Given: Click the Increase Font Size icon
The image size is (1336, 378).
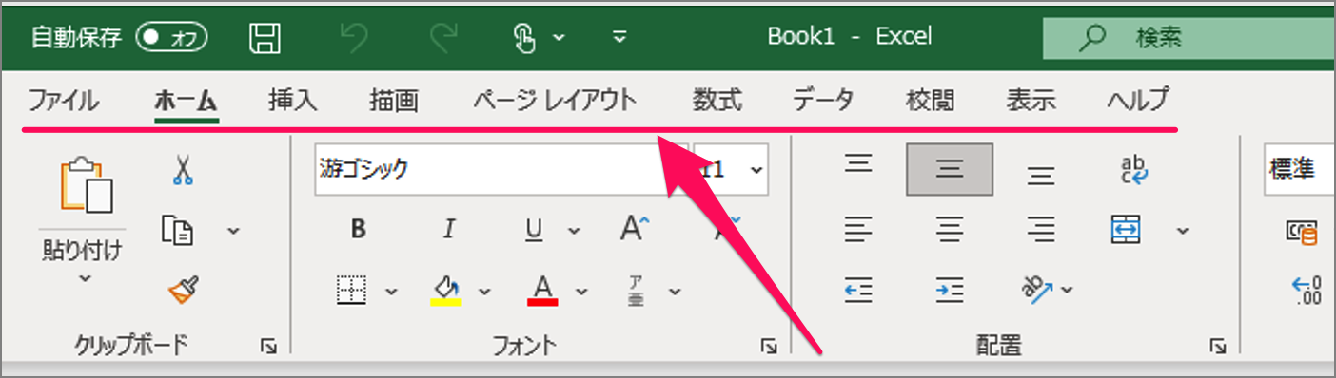Looking at the screenshot, I should click(x=635, y=228).
